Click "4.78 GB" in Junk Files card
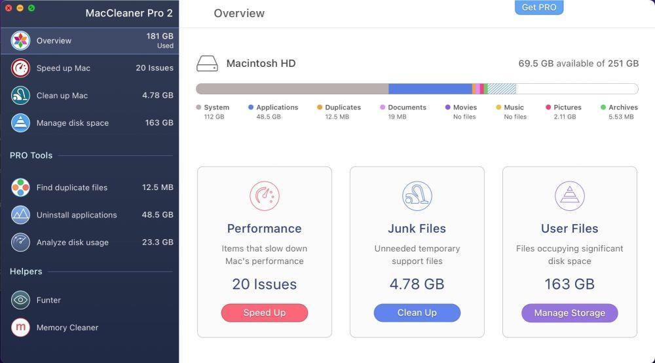Screen dimensions: 655x363 click(x=417, y=284)
